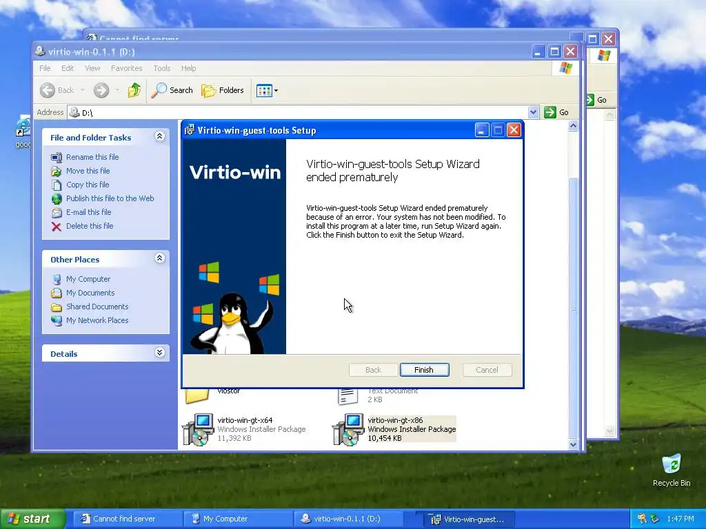Open the Search tool in Explorer toolbar
The width and height of the screenshot is (706, 529).
172,90
